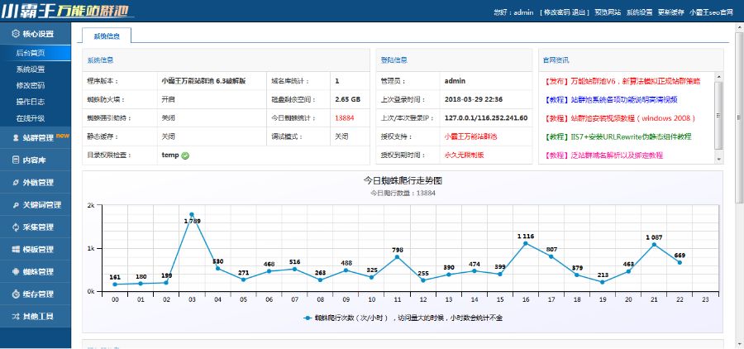744x349 pixels.
Task: Click the 退出 logout link
Action: [579, 12]
